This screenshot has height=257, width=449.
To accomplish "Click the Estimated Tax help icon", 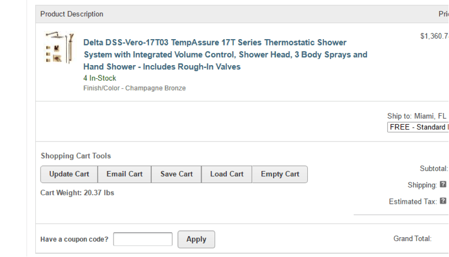I will [x=443, y=201].
